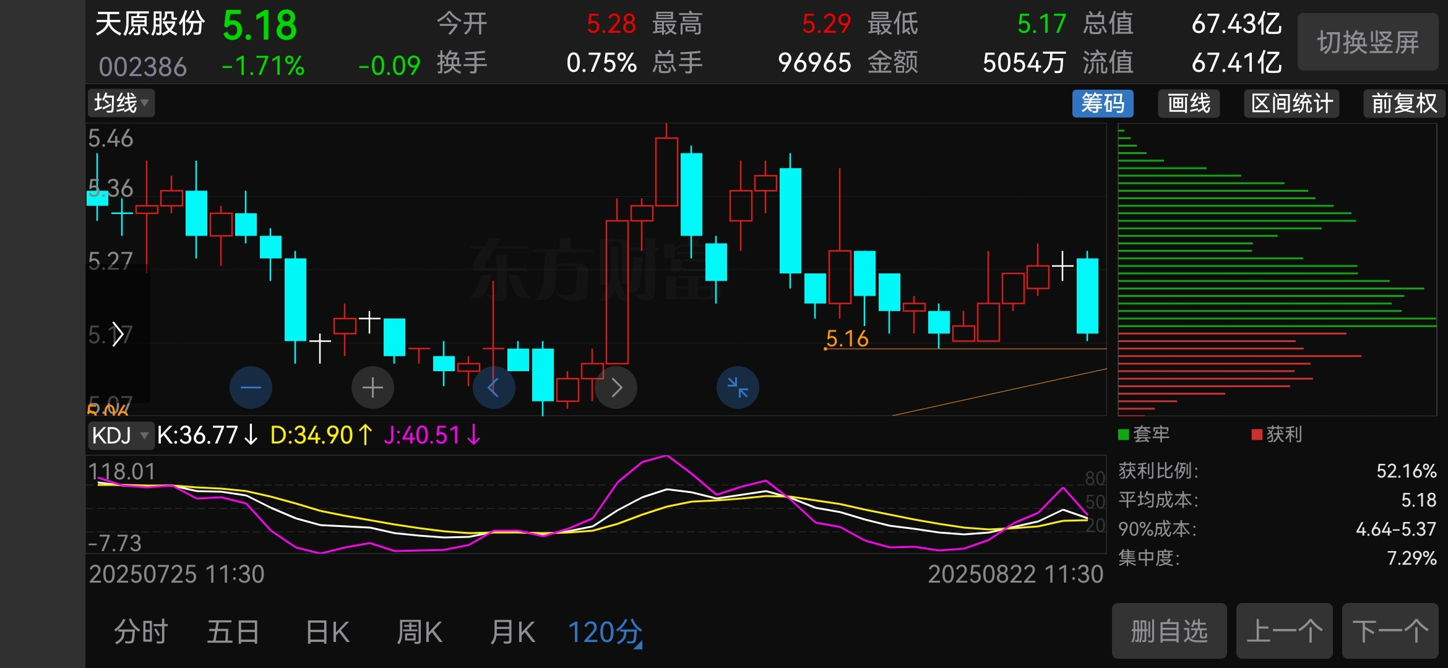Image resolution: width=1448 pixels, height=668 pixels.
Task: Tap the 换手 0.75% figure
Action: pyautogui.click(x=601, y=63)
